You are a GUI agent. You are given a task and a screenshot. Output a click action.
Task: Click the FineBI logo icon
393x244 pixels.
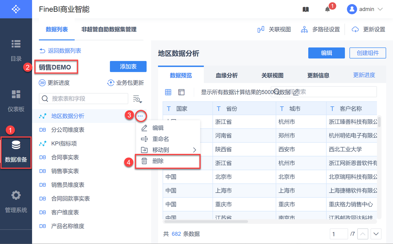click(16, 9)
